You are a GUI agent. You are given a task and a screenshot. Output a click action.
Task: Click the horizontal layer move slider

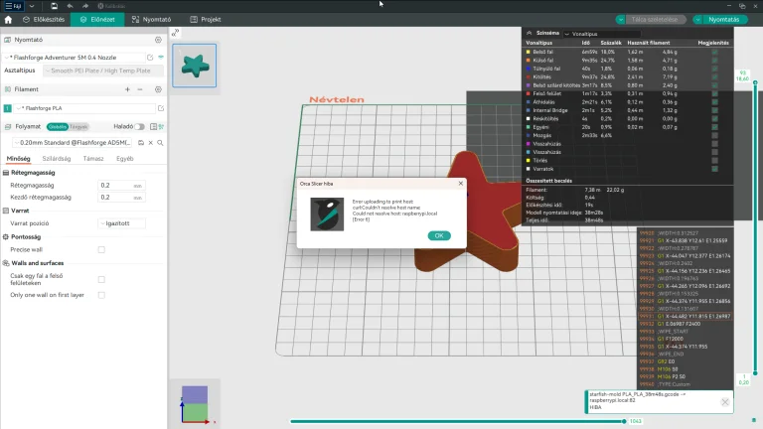point(458,421)
